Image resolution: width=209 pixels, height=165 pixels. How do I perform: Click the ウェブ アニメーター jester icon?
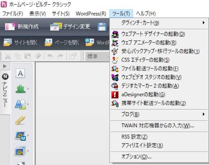point(115,43)
